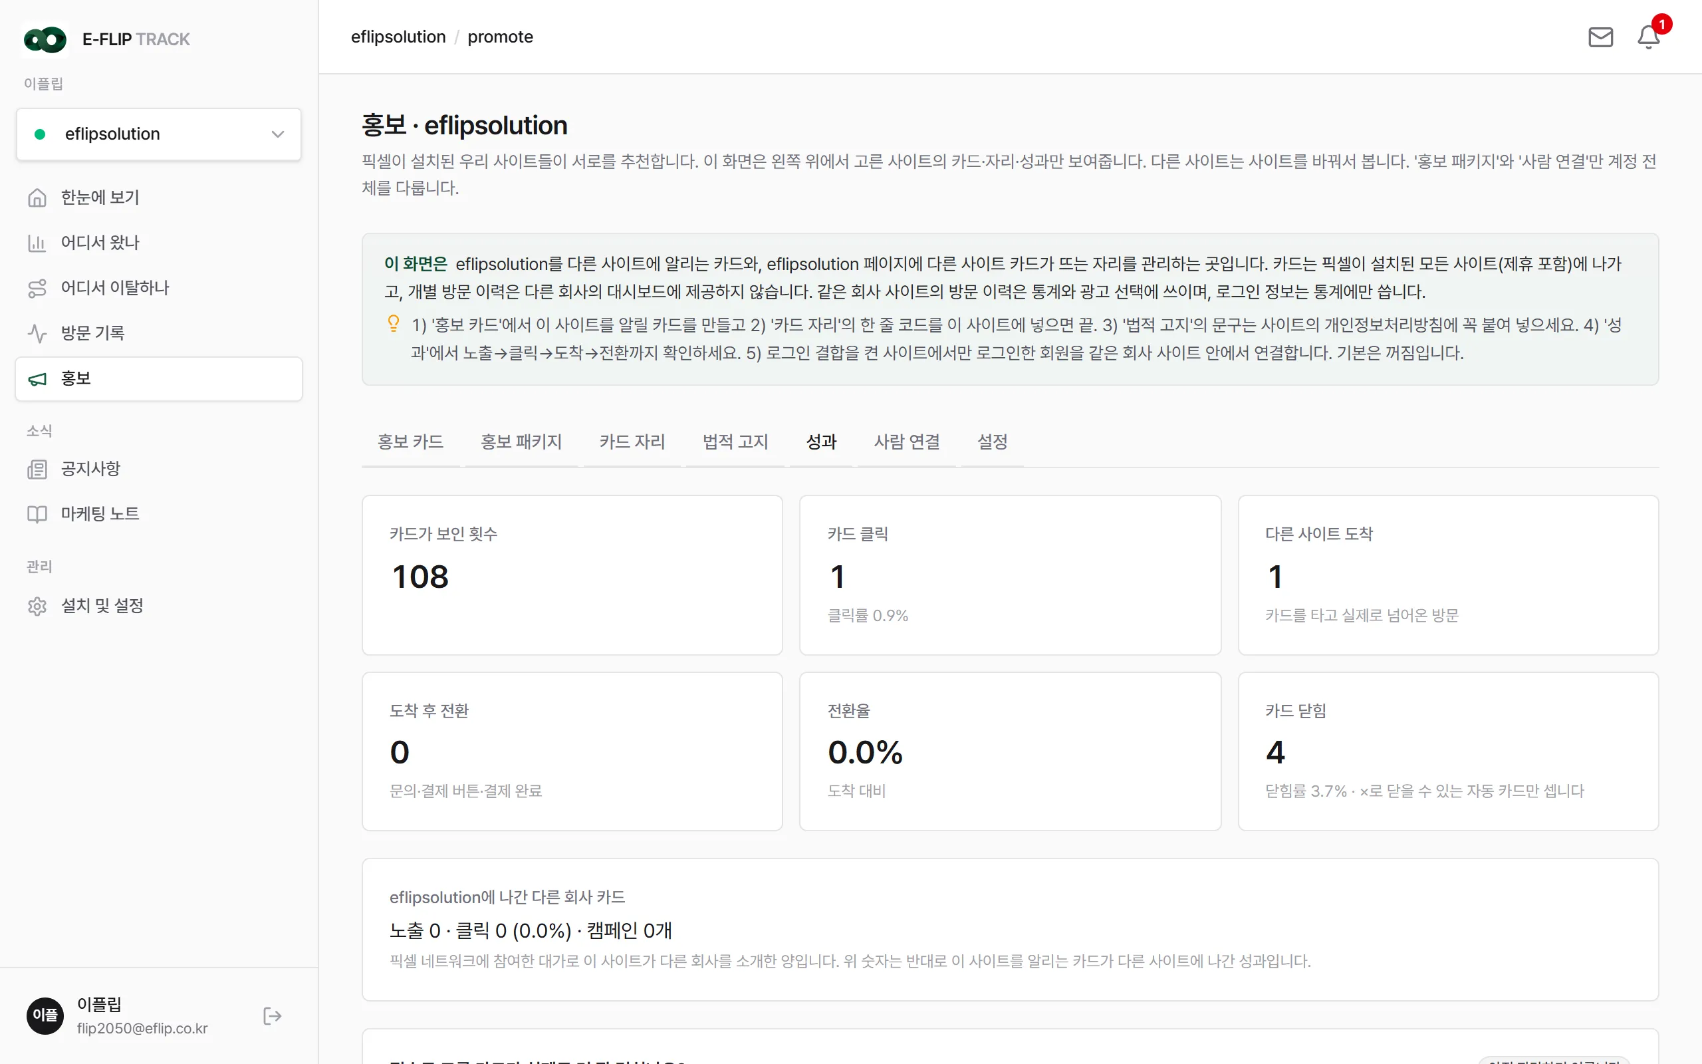The width and height of the screenshot is (1702, 1064).
Task: Click the bar chart icon beside 어디서 왔나
Action: [x=37, y=243]
